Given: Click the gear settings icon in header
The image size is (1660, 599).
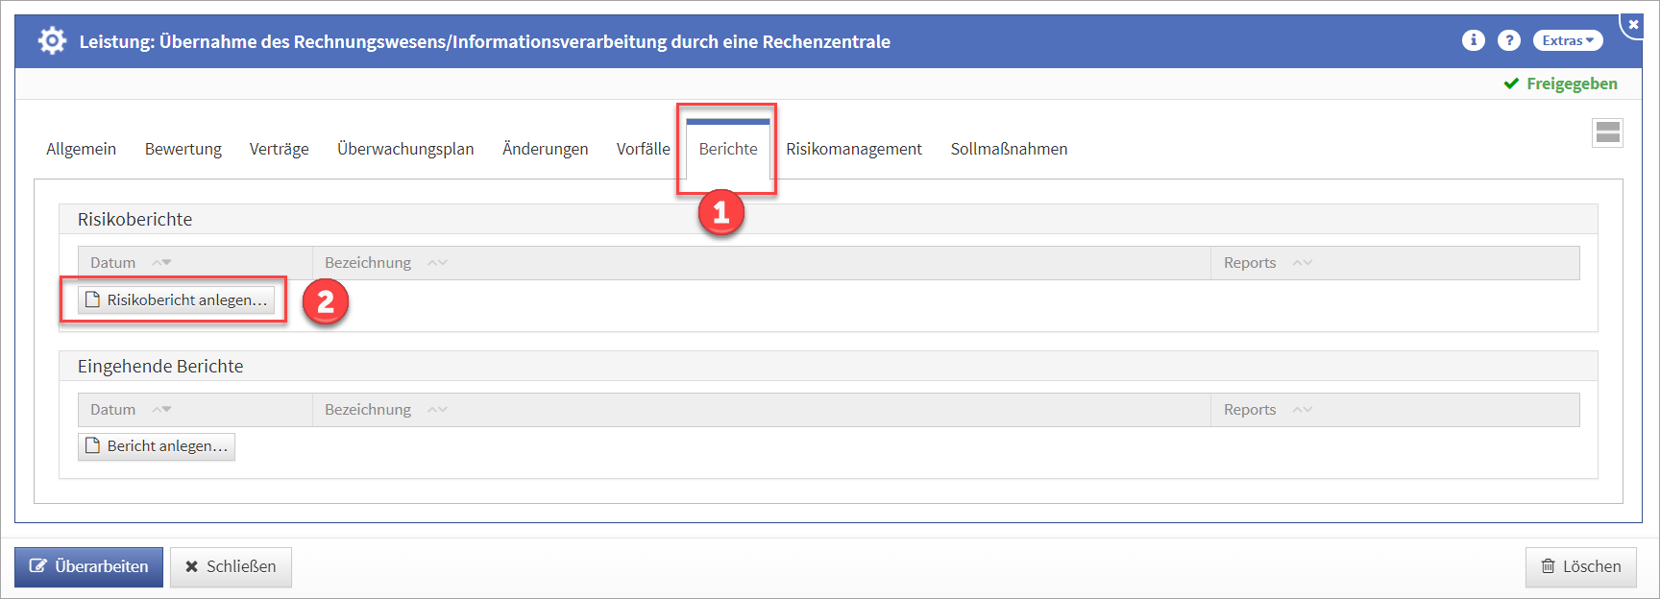Looking at the screenshot, I should click(52, 40).
